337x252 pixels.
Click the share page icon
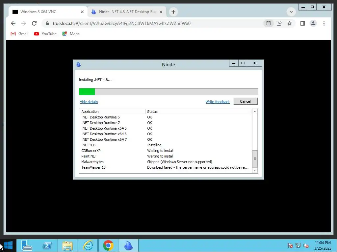[x=279, y=23]
